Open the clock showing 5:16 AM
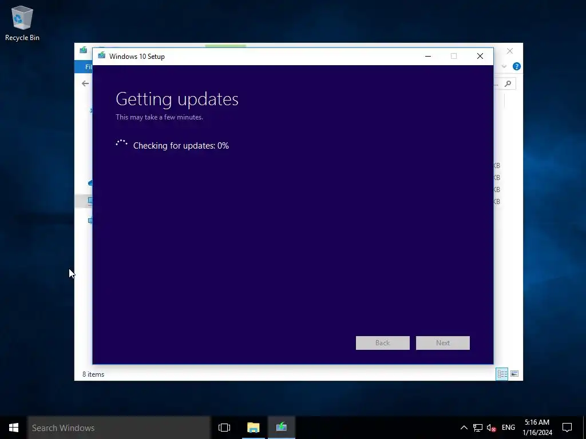The height and width of the screenshot is (439, 586). pos(537,428)
